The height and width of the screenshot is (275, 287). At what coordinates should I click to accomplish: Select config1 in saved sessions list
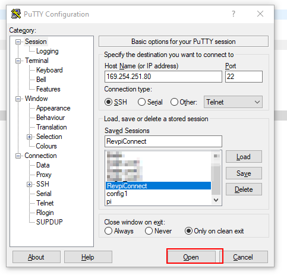[x=158, y=194]
